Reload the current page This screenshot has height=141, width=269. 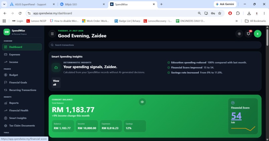click(20, 13)
